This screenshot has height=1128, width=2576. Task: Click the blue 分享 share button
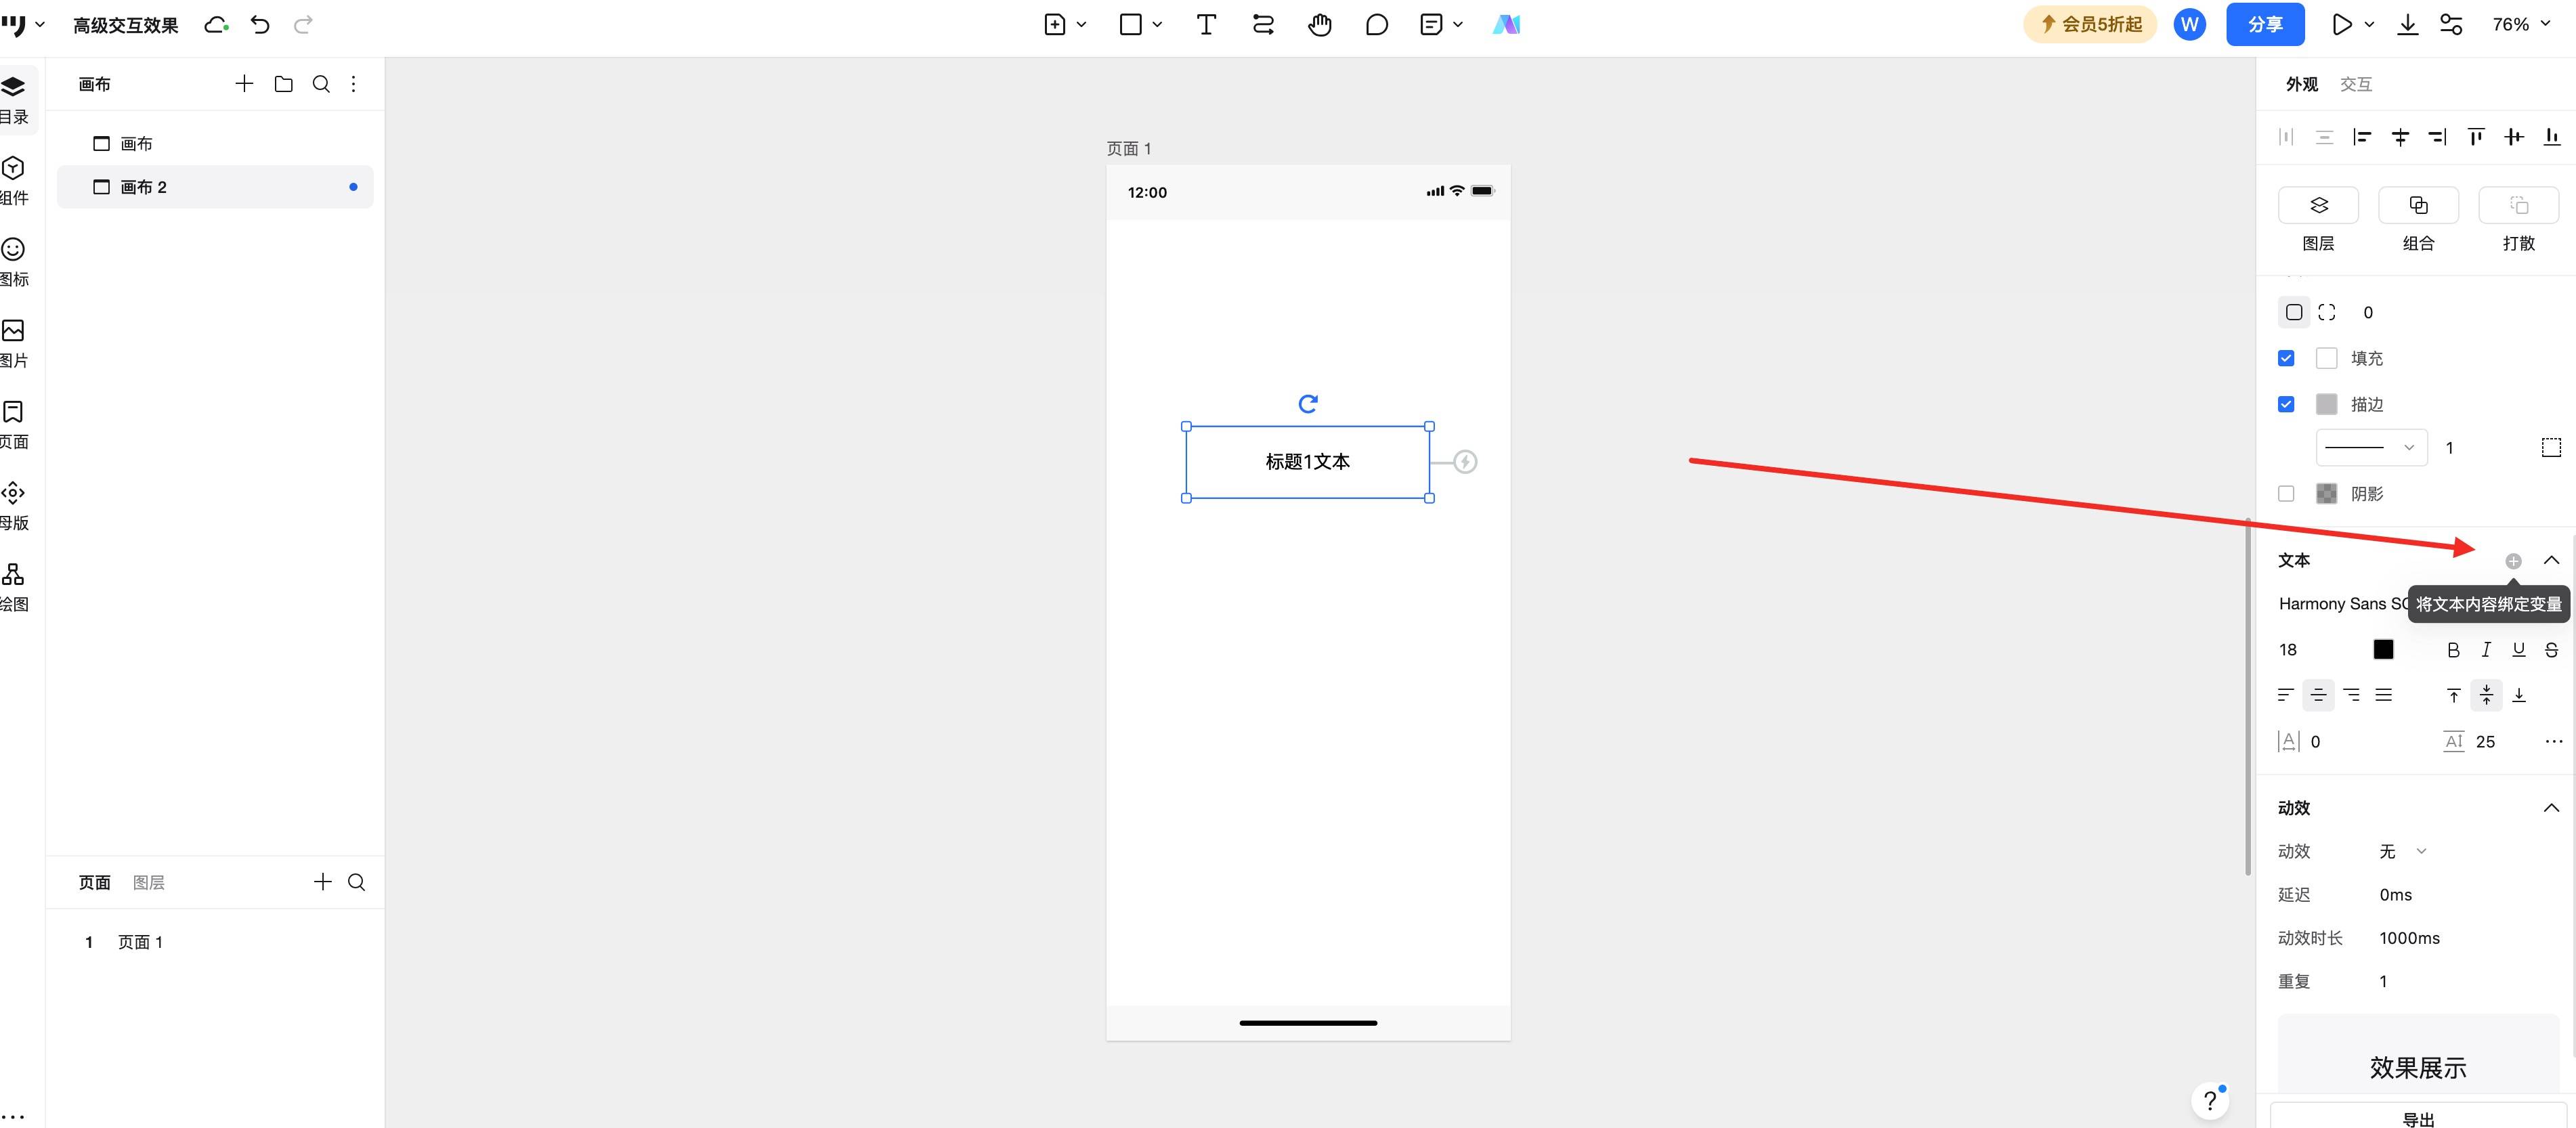[2265, 25]
